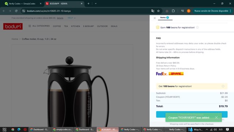The height and width of the screenshot is (132, 234).
Task: Open the COFFEE menu
Action: tap(57, 26)
